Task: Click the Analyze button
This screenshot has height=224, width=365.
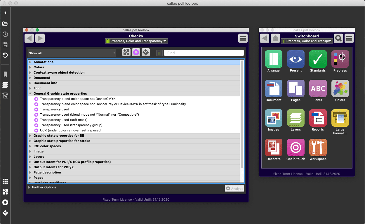Action: click(x=234, y=189)
